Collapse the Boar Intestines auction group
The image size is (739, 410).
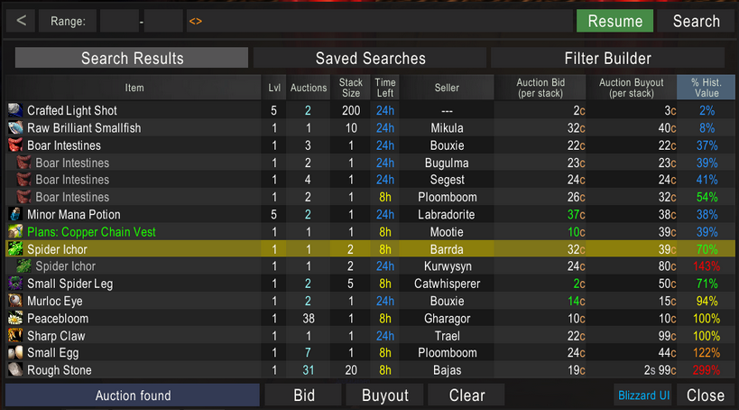pos(15,145)
